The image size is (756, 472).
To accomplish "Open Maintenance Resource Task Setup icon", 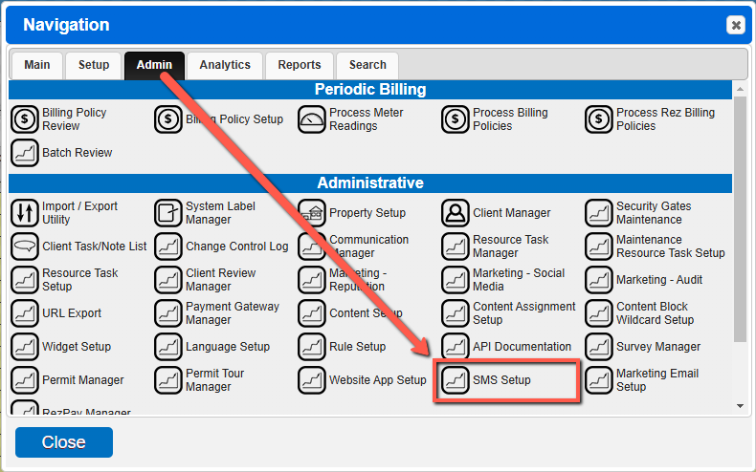I will 599,247.
